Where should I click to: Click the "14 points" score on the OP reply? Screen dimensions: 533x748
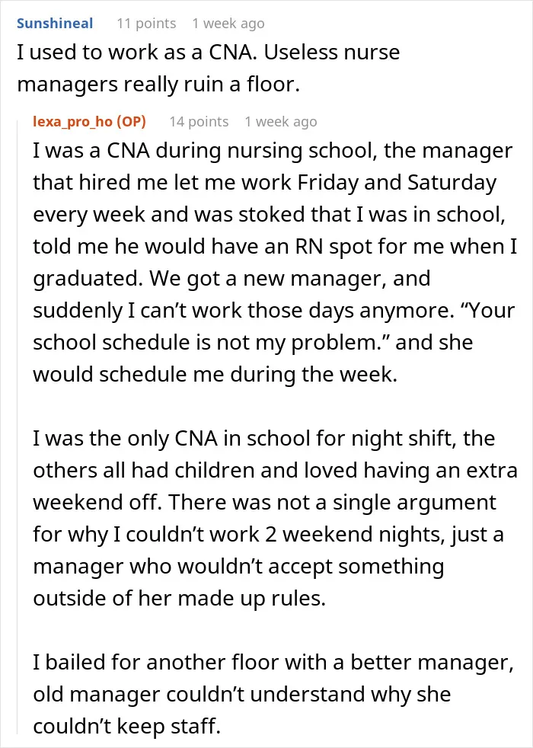point(199,122)
